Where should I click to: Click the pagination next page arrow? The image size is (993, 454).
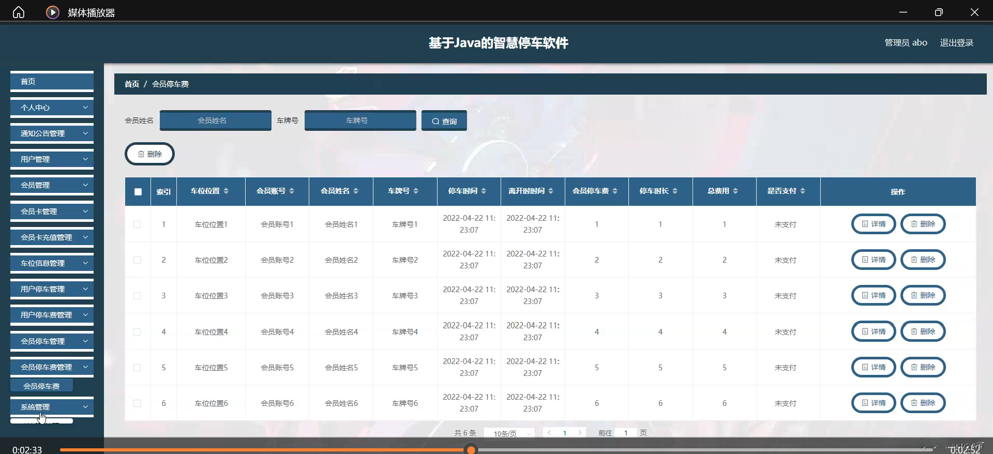click(580, 433)
